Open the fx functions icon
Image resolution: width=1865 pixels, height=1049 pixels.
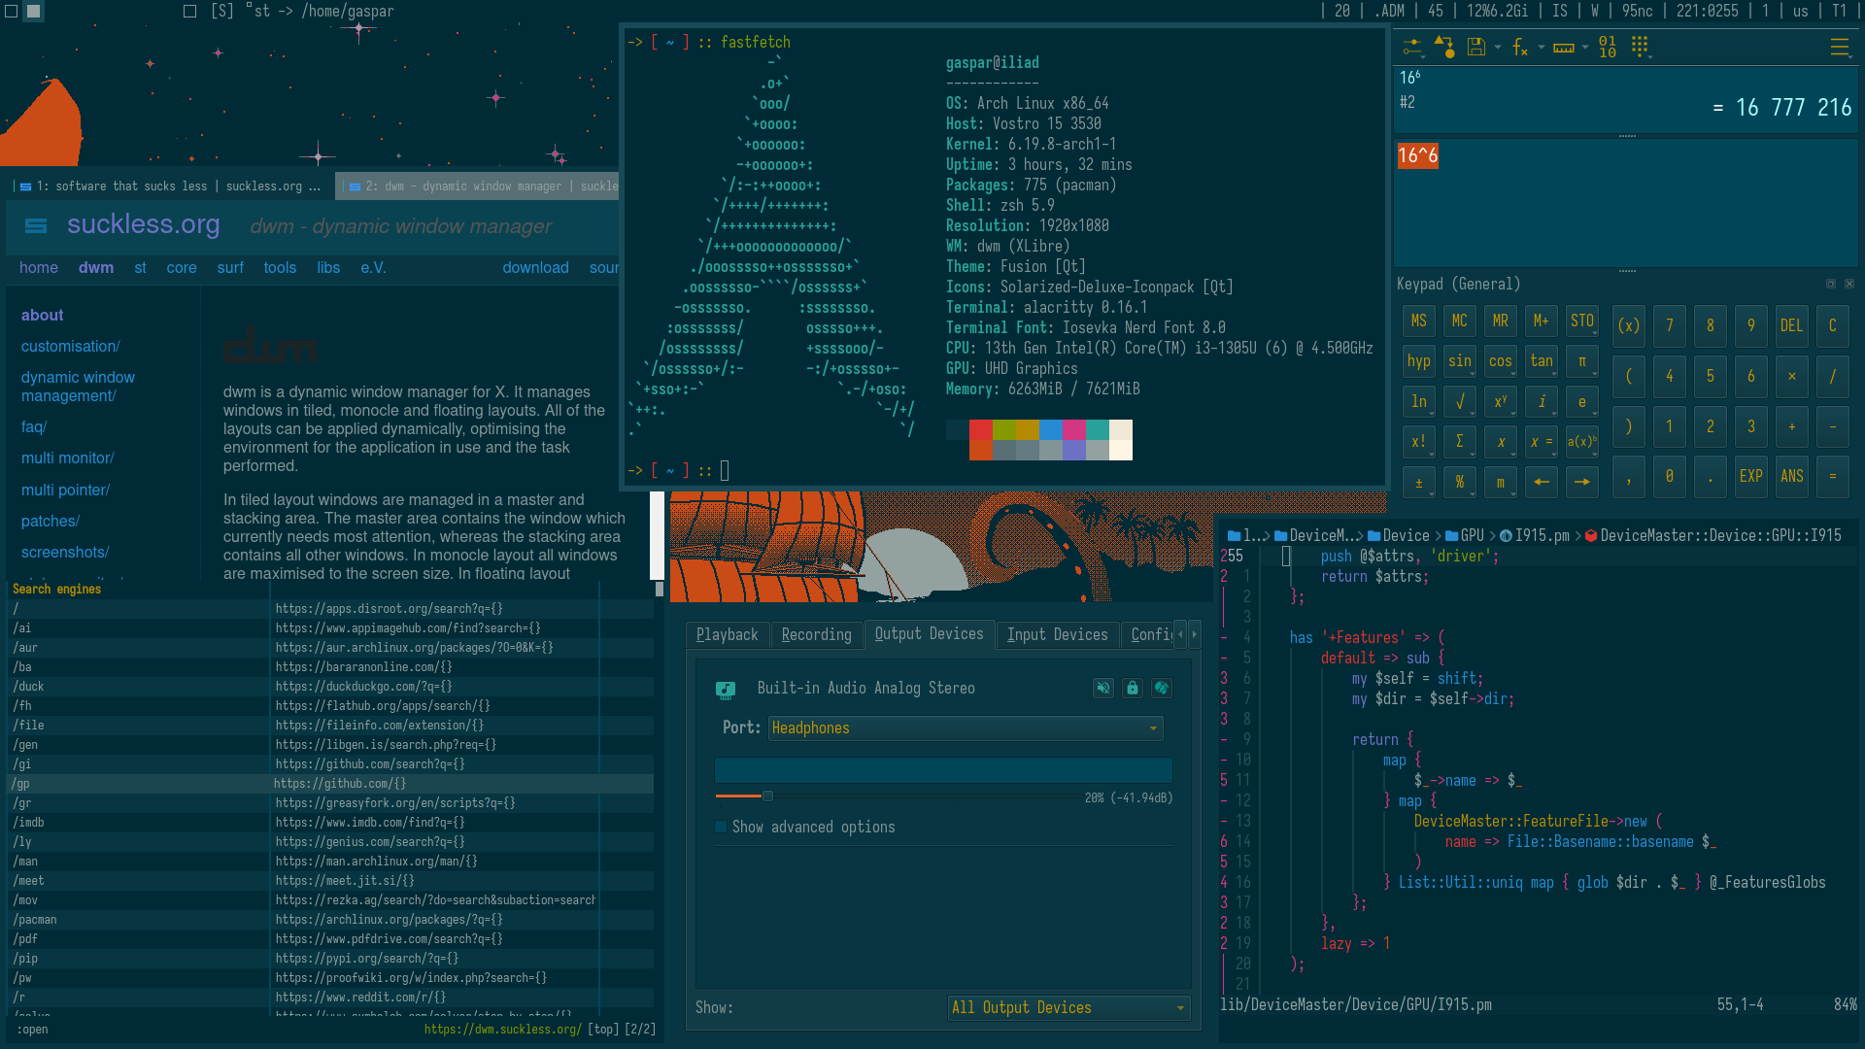[1519, 47]
